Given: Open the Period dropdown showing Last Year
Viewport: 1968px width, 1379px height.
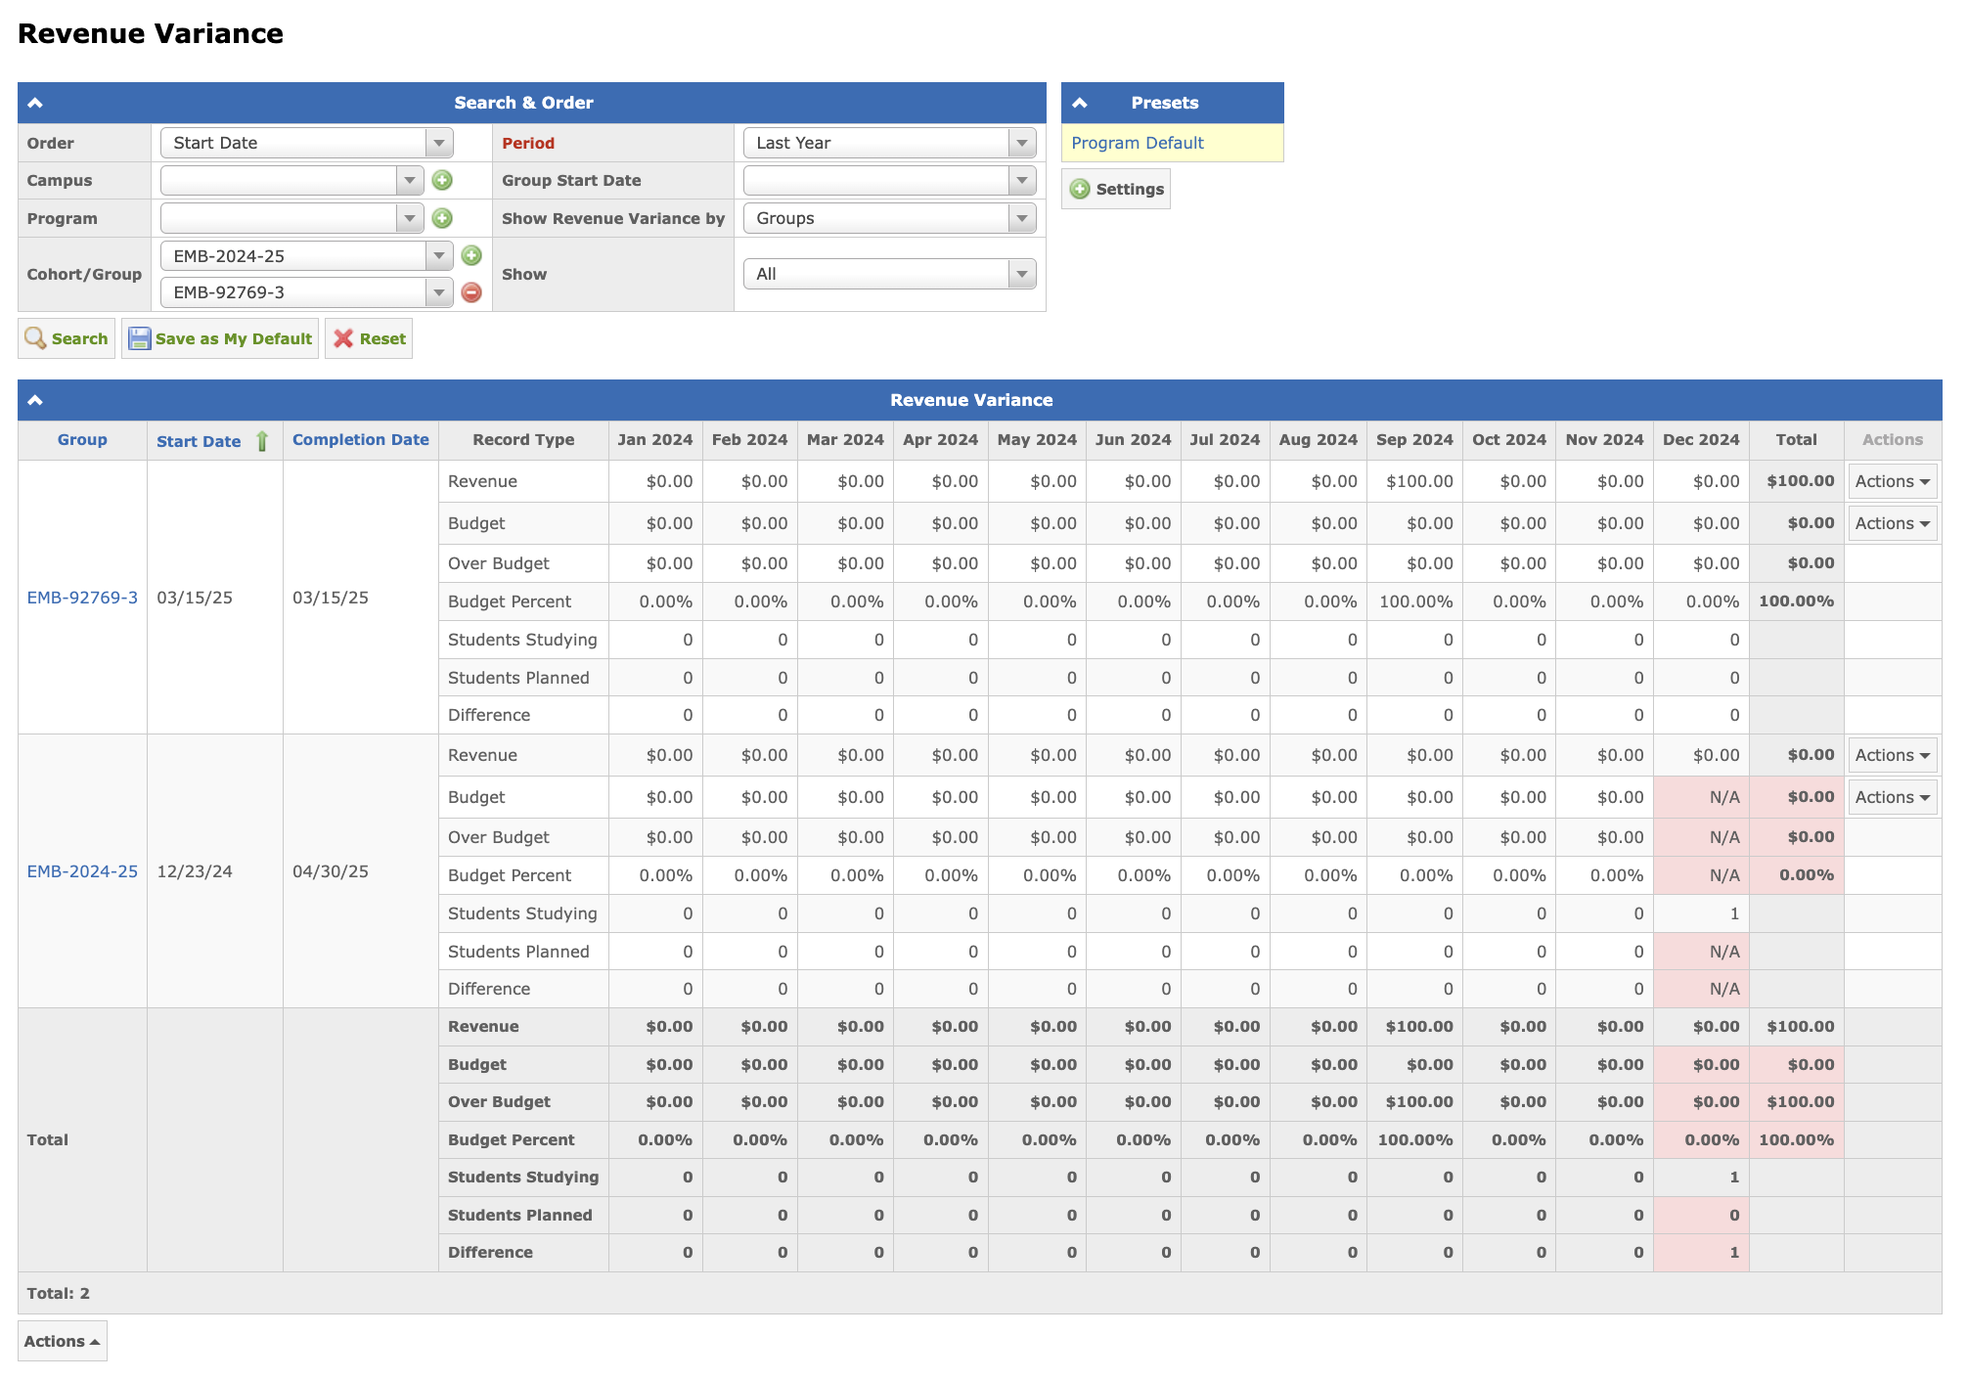Looking at the screenshot, I should click(x=889, y=143).
